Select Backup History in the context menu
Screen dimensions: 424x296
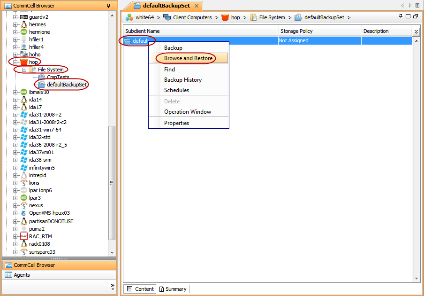[183, 80]
